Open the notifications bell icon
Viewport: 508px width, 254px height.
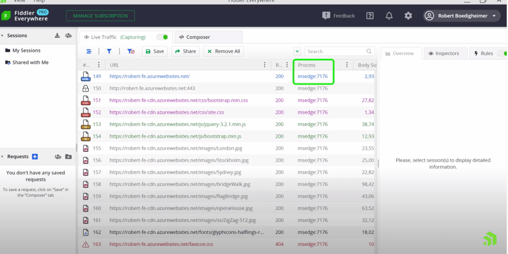[389, 15]
